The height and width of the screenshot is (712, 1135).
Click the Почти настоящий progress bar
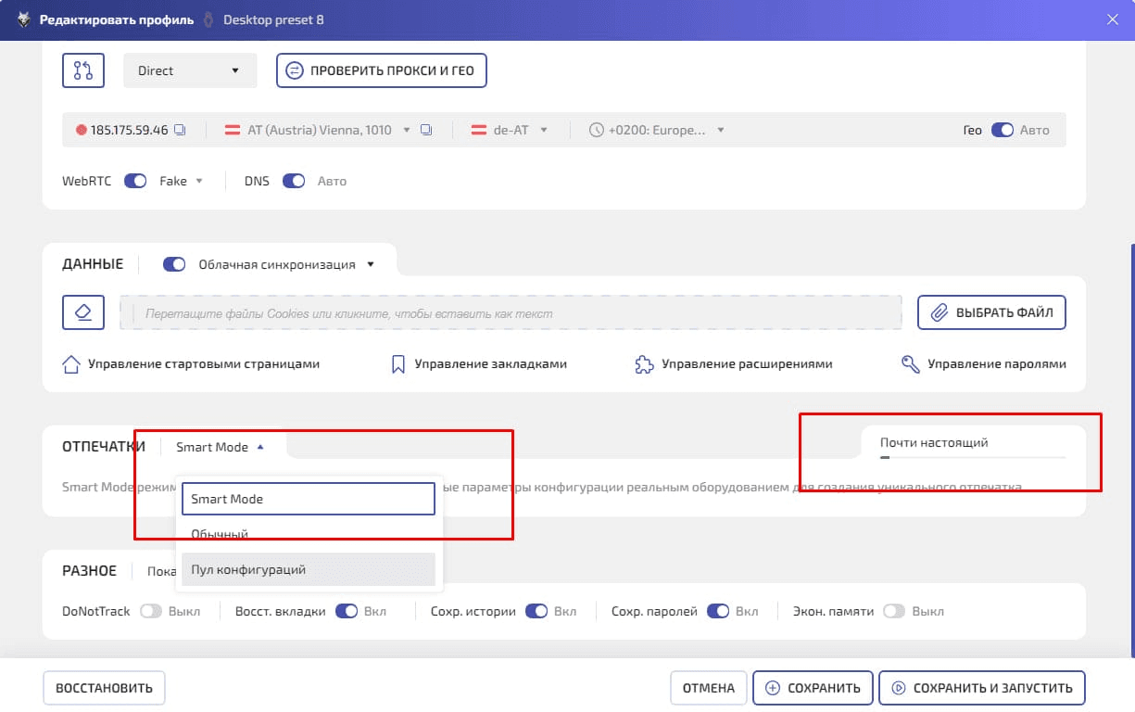tap(973, 456)
